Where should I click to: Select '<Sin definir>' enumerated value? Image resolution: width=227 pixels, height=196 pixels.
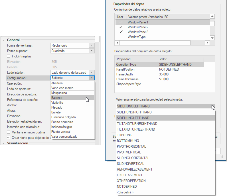point(125,192)
